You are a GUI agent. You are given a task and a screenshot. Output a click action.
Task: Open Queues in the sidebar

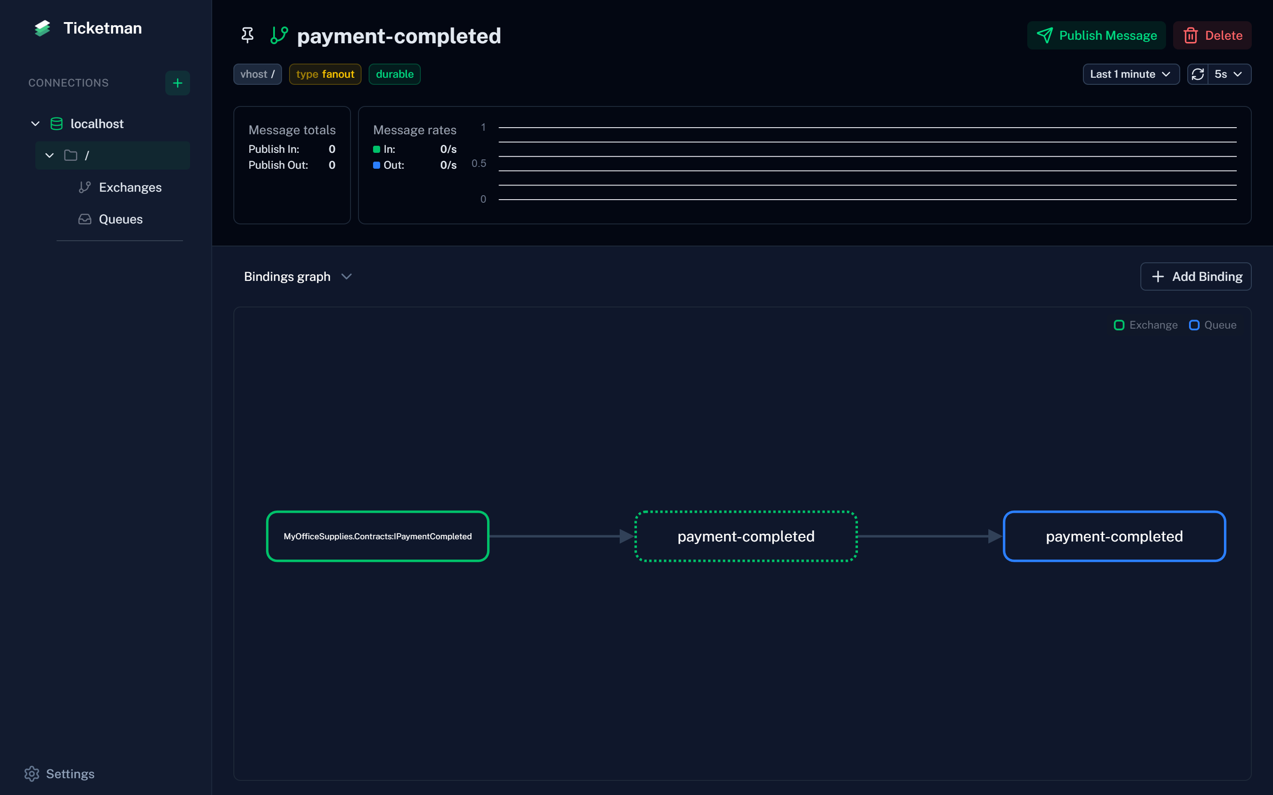tap(121, 219)
